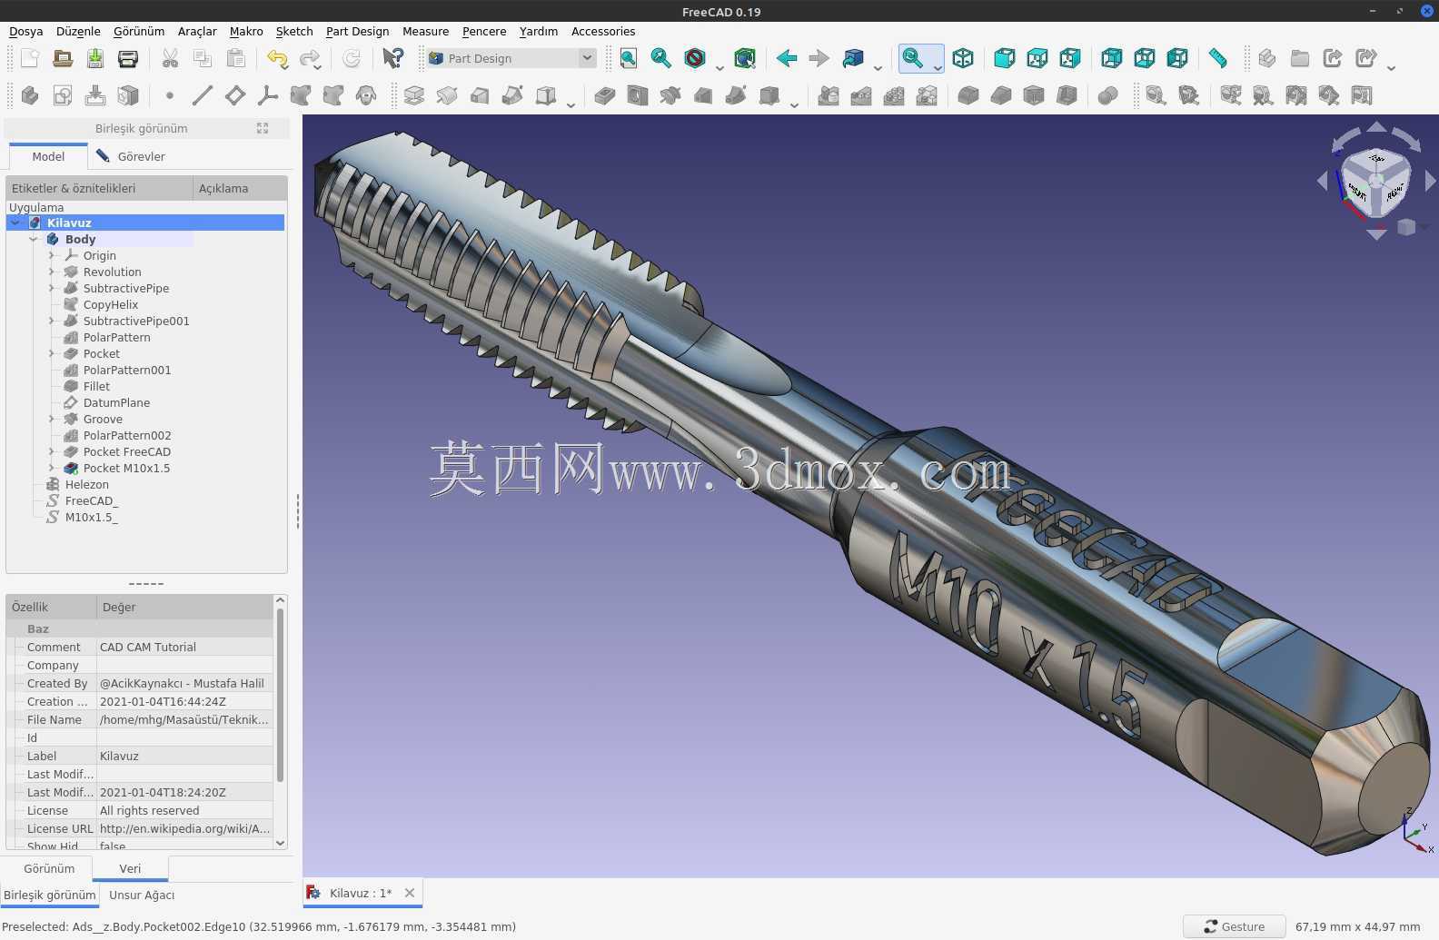Image resolution: width=1439 pixels, height=940 pixels.
Task: Set the right view cube icon
Action: pyautogui.click(x=1070, y=58)
